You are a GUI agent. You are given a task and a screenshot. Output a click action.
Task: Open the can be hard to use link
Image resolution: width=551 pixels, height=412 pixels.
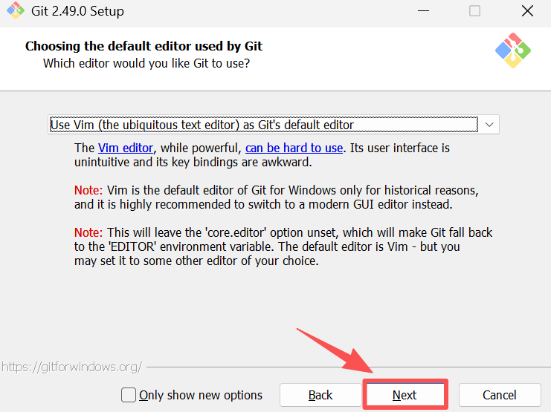pos(294,148)
